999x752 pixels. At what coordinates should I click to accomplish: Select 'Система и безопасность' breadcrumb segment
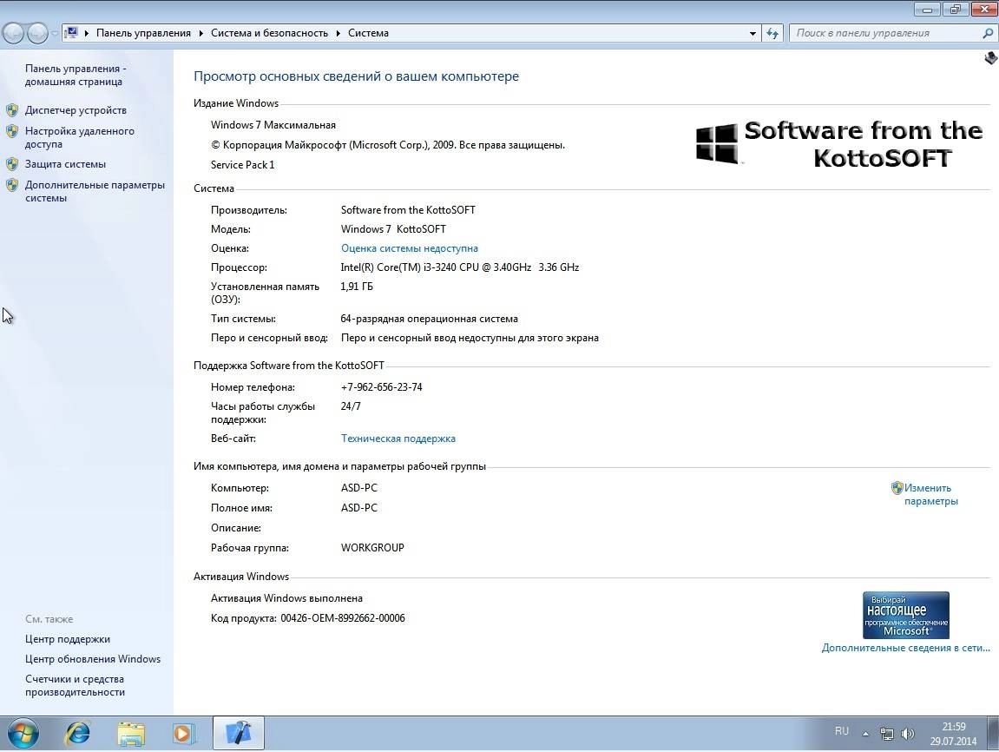click(x=270, y=33)
